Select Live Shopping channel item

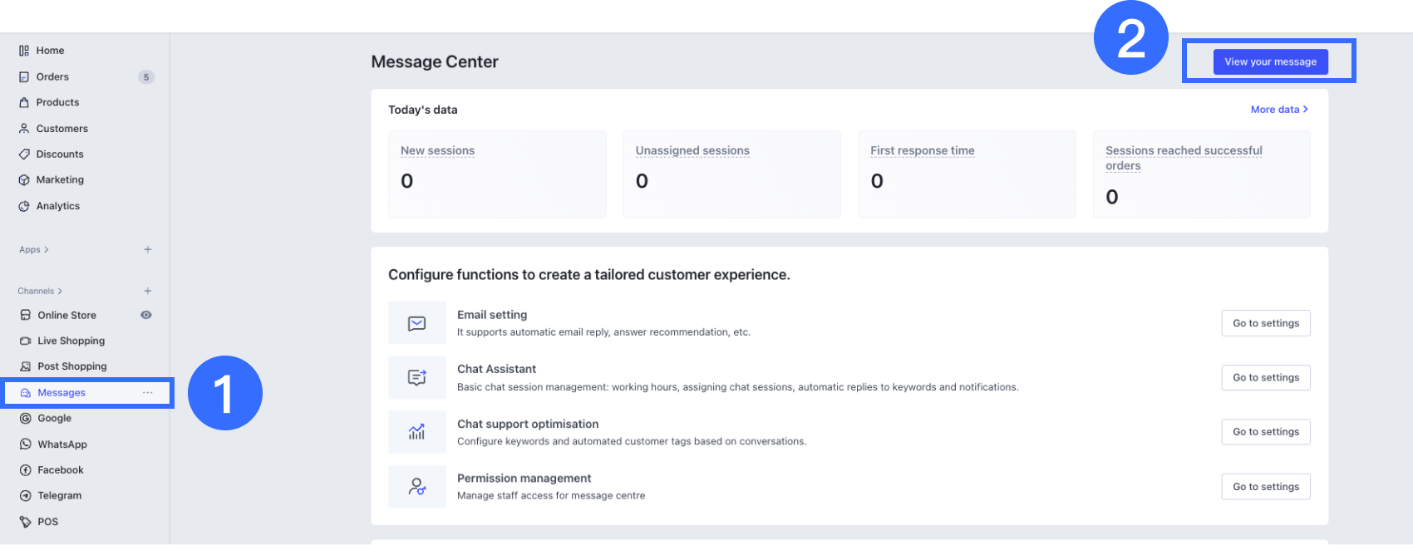point(71,341)
